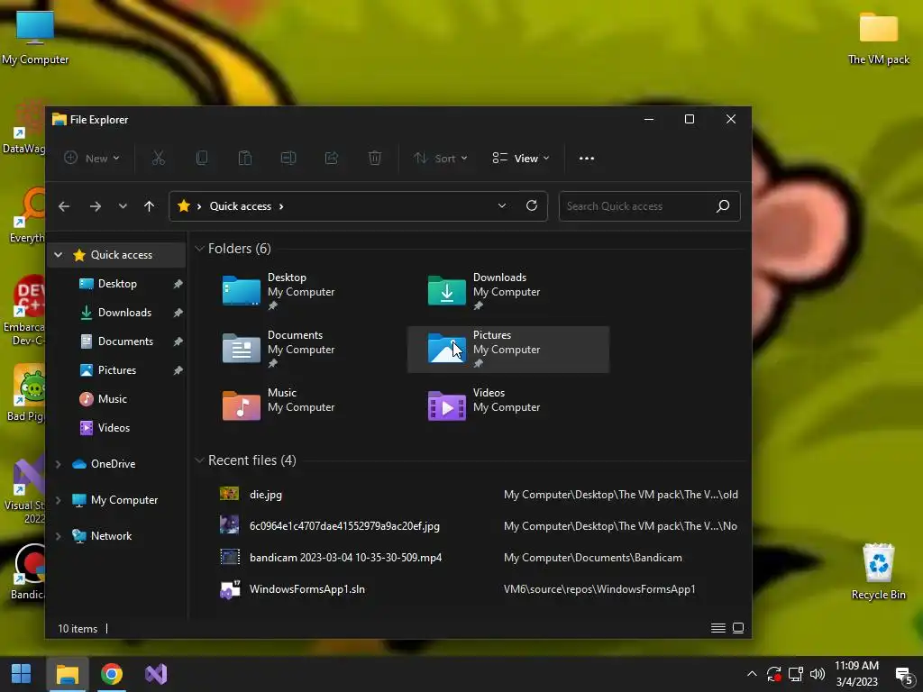923x692 pixels.
Task: Unpin Documents via sidebar pin icon
Action: [178, 341]
